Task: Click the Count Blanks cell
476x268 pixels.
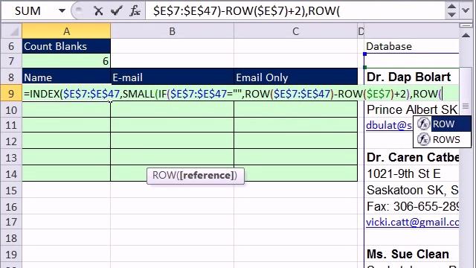Action: coord(66,46)
